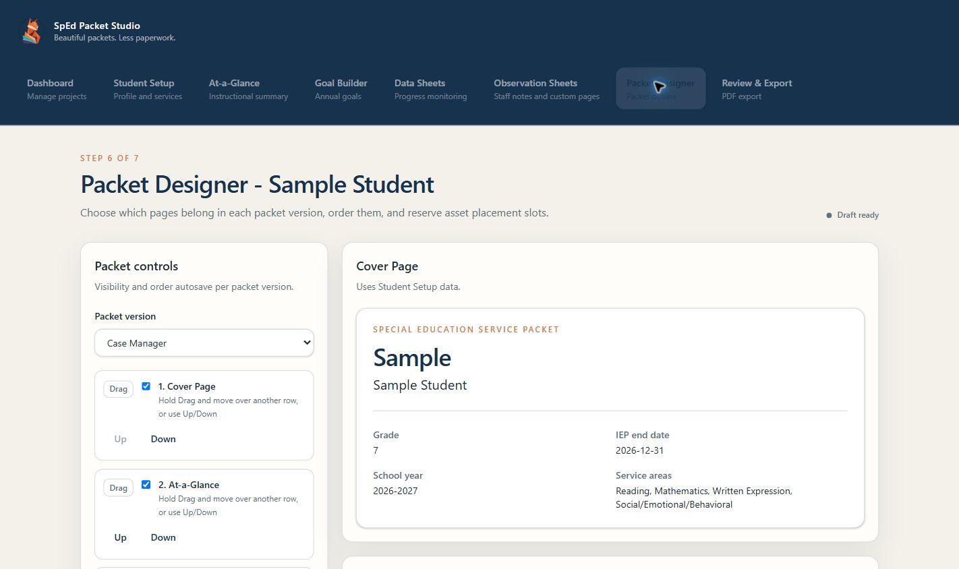
Task: Click the SPECIAL EDUCATION SERVICE PACKET label
Action: pyautogui.click(x=466, y=330)
